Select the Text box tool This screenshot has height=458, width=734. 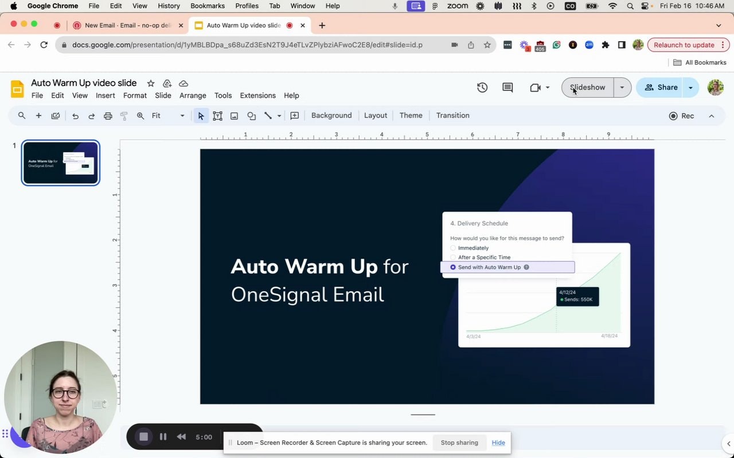tap(217, 115)
